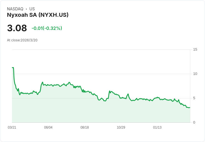The image size is (205, 142).
Task: Select the 3.08 current price value
Action: (17, 28)
